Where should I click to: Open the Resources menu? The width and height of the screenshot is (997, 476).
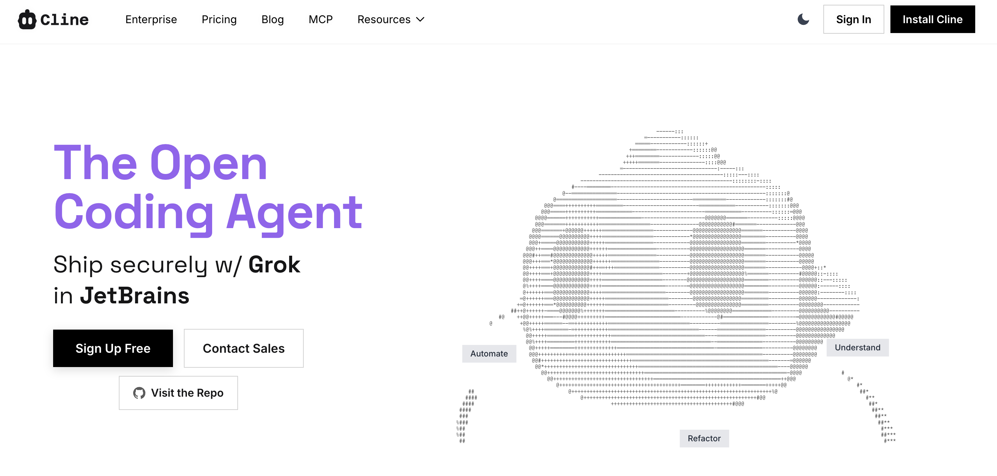click(384, 19)
